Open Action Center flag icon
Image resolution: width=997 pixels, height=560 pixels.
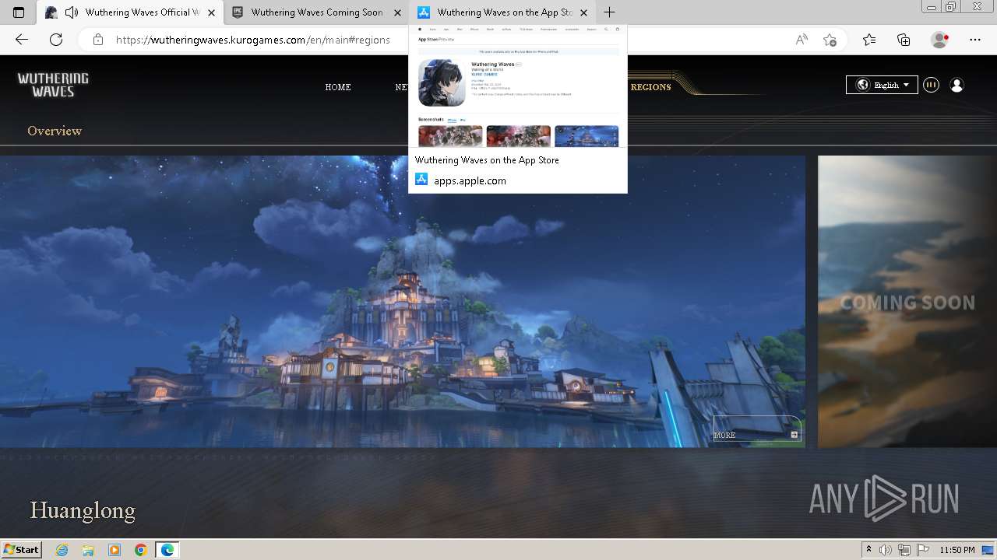[x=923, y=550]
